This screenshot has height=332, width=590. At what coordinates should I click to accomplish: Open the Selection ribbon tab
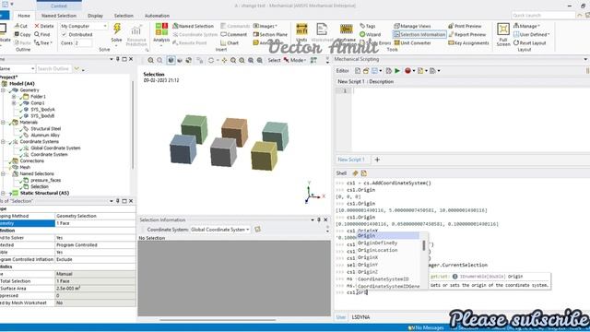pyautogui.click(x=124, y=16)
